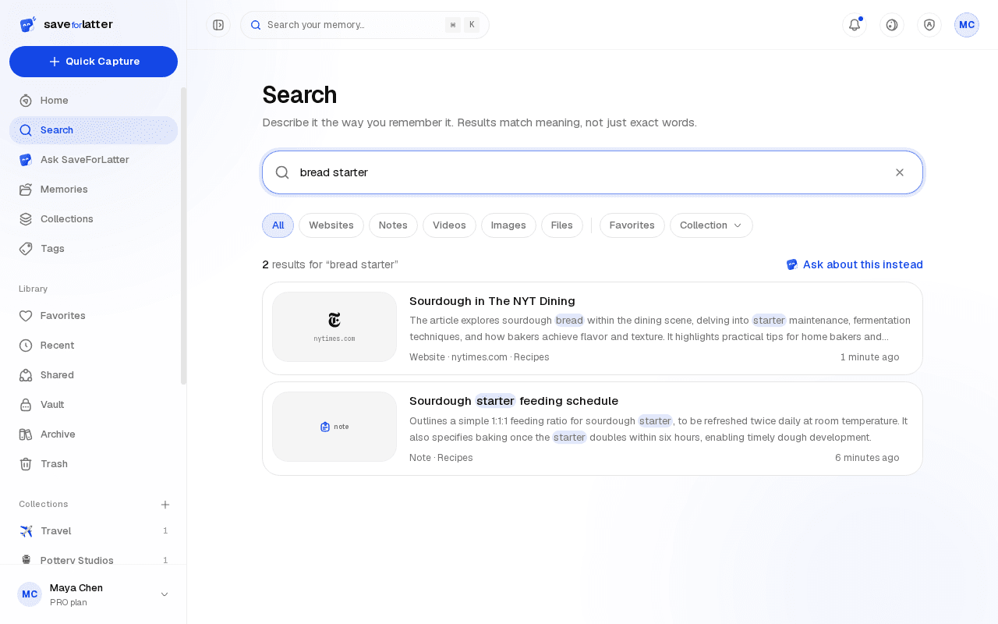Click the theme switcher icon in header

(892, 25)
